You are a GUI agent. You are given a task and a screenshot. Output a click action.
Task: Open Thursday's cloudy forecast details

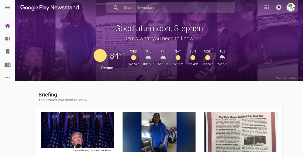(148, 57)
